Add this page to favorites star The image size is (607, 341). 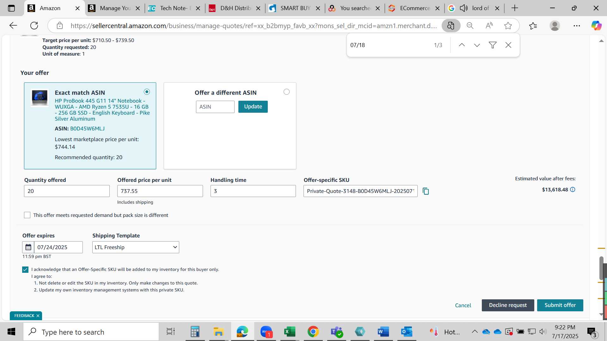(508, 26)
